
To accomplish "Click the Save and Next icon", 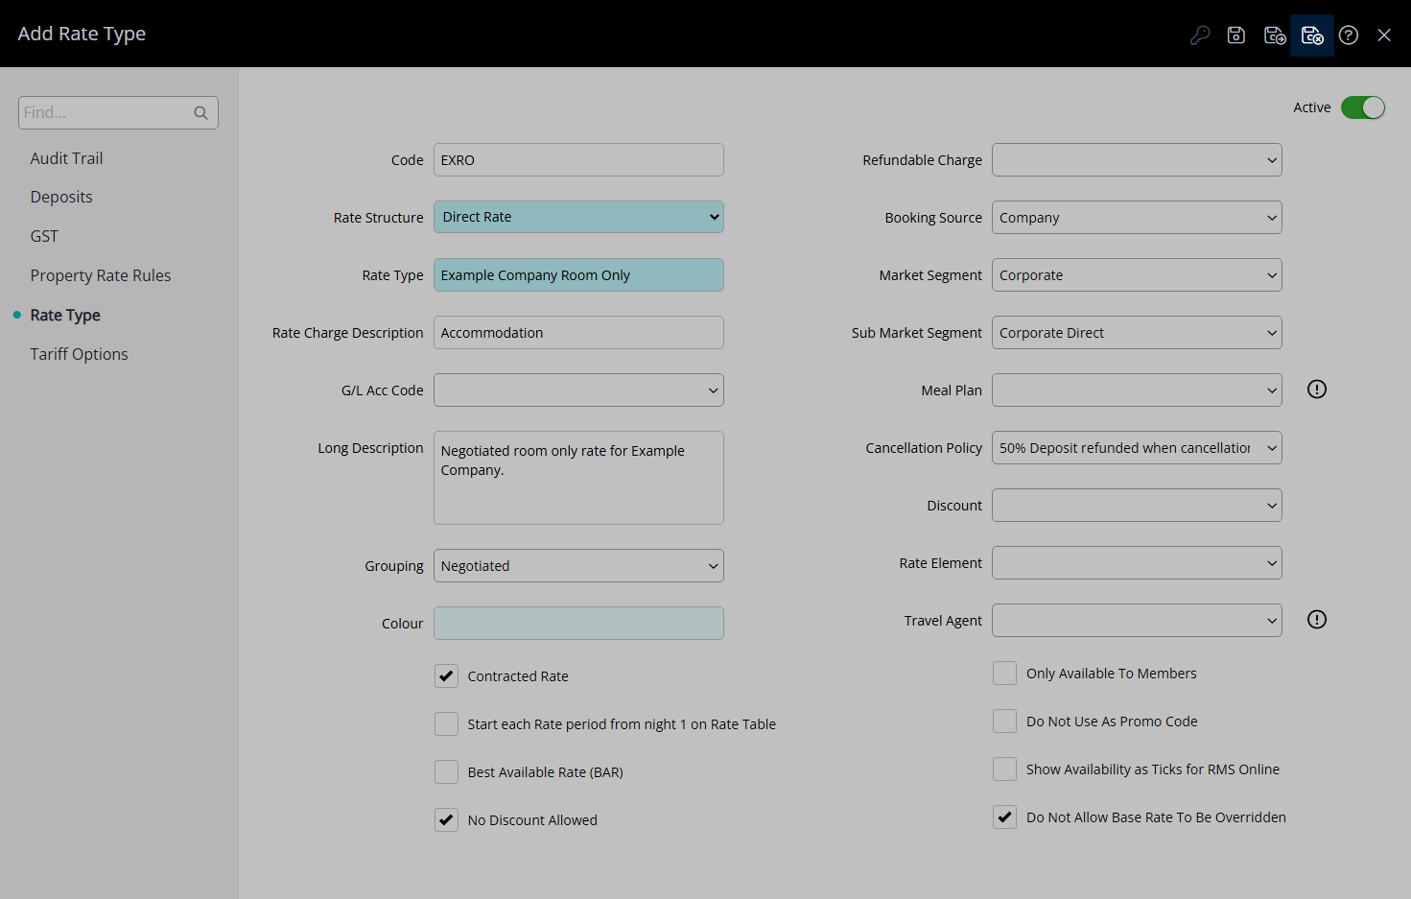I will [x=1275, y=35].
